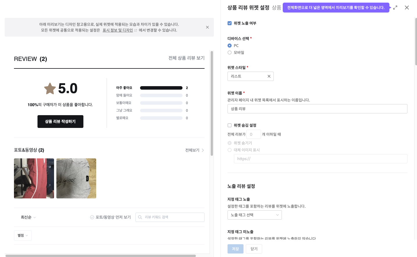Close the widget settings panel
Image resolution: width=417 pixels, height=257 pixels.
point(407,8)
